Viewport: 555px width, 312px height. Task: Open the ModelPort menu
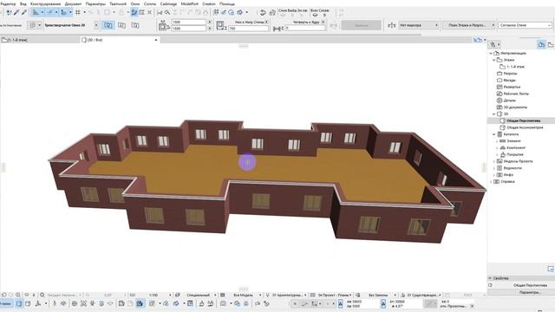[190, 3]
